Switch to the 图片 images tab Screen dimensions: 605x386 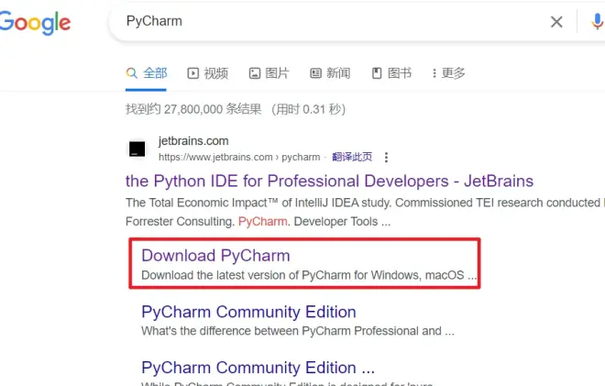pyautogui.click(x=269, y=73)
